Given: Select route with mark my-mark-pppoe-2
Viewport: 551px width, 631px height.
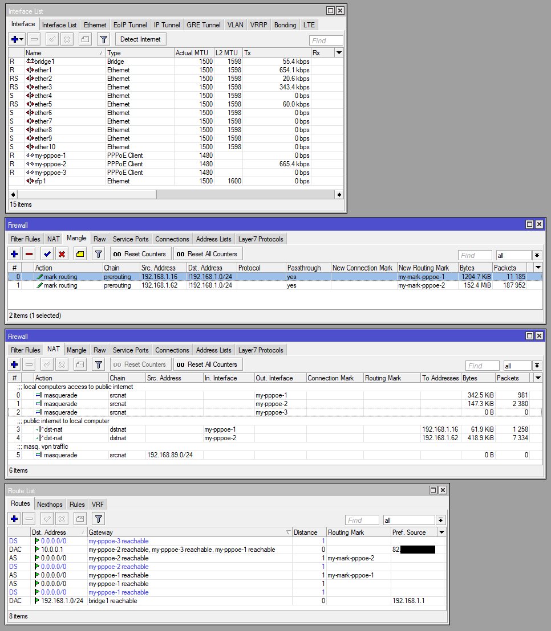Looking at the screenshot, I should pyautogui.click(x=227, y=558).
